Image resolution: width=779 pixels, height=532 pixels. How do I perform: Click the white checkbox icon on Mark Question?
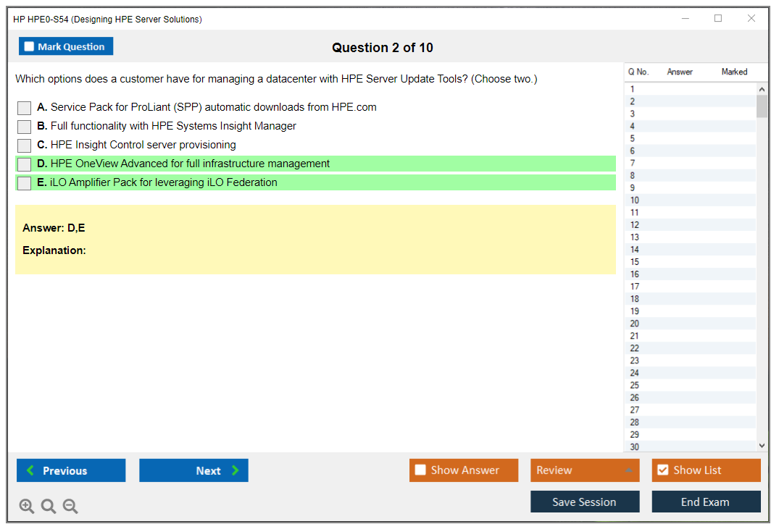tap(29, 46)
